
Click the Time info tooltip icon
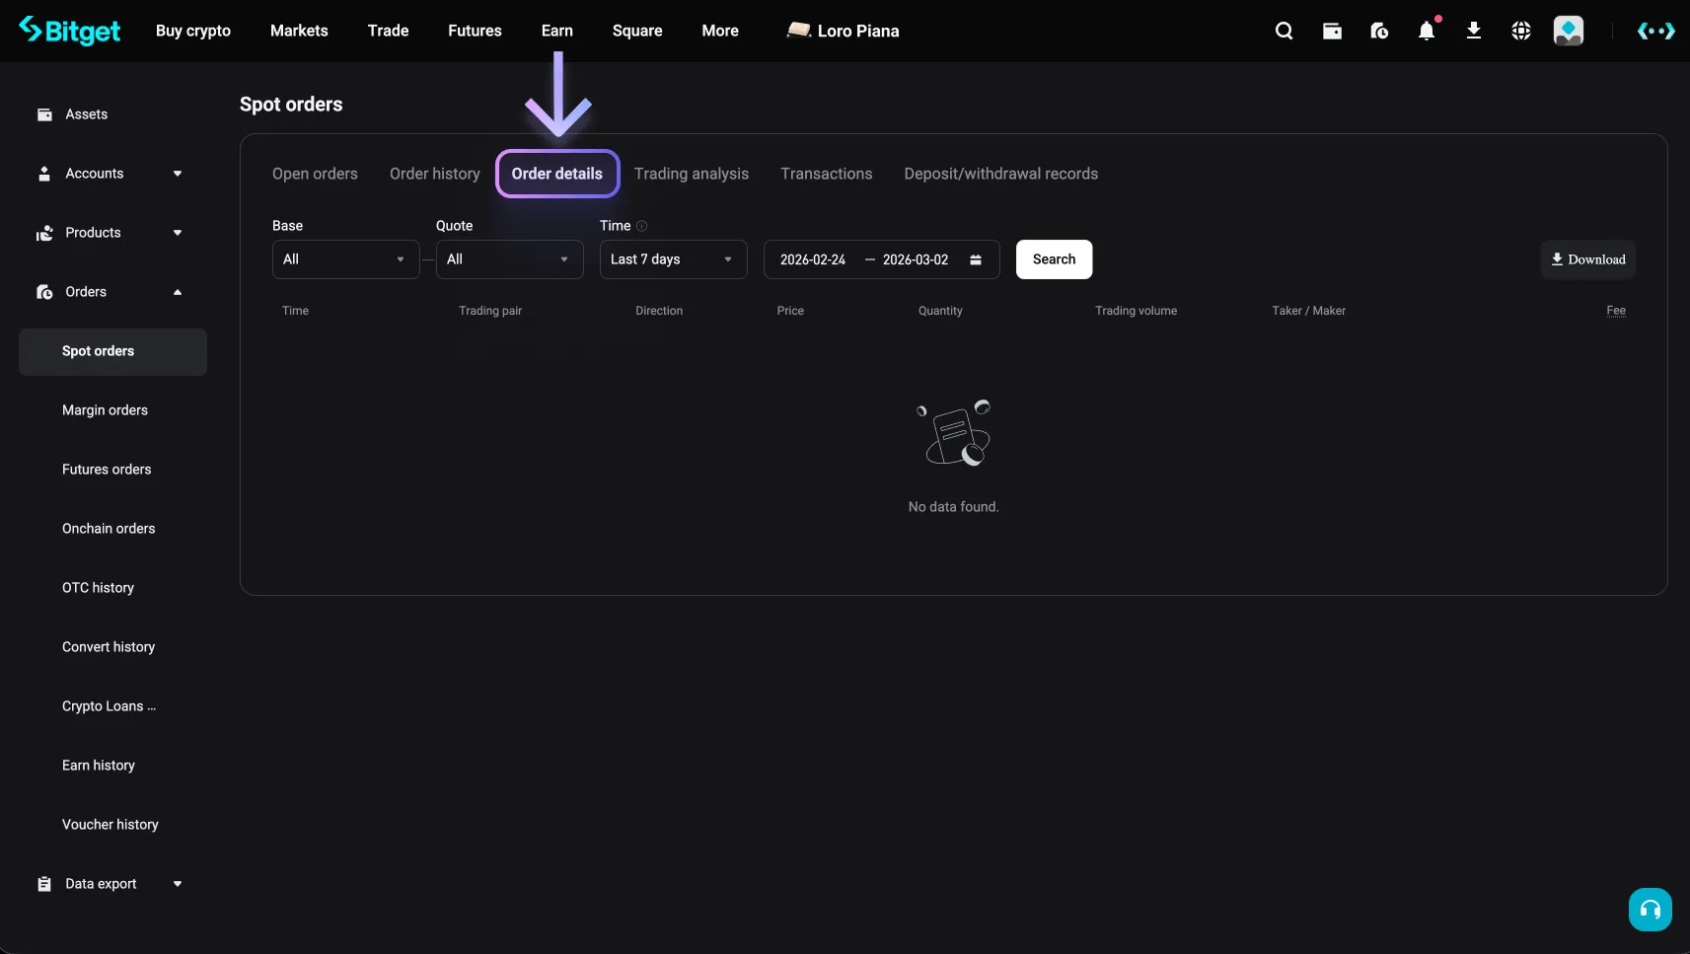click(x=642, y=226)
